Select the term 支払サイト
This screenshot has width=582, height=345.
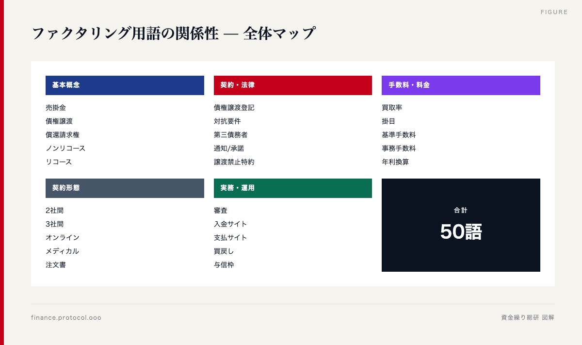click(230, 238)
